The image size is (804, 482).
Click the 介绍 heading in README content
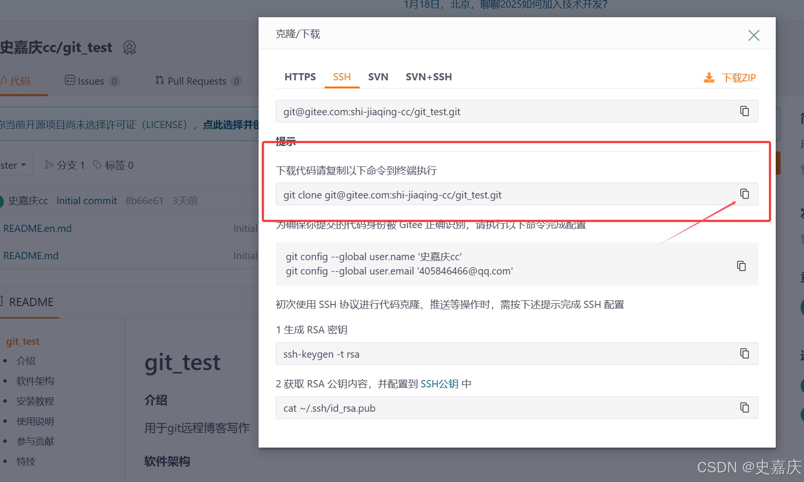click(156, 400)
